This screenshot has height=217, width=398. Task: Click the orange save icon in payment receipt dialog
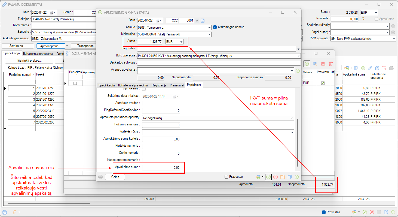point(283,177)
